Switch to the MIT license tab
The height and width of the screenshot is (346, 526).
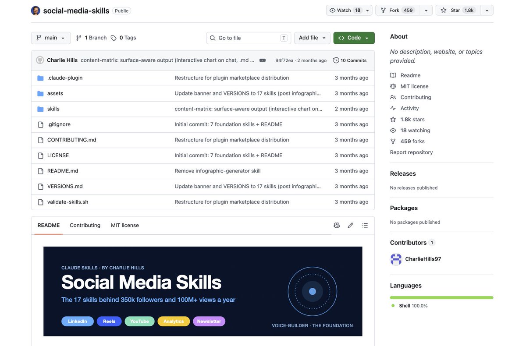[x=125, y=225]
